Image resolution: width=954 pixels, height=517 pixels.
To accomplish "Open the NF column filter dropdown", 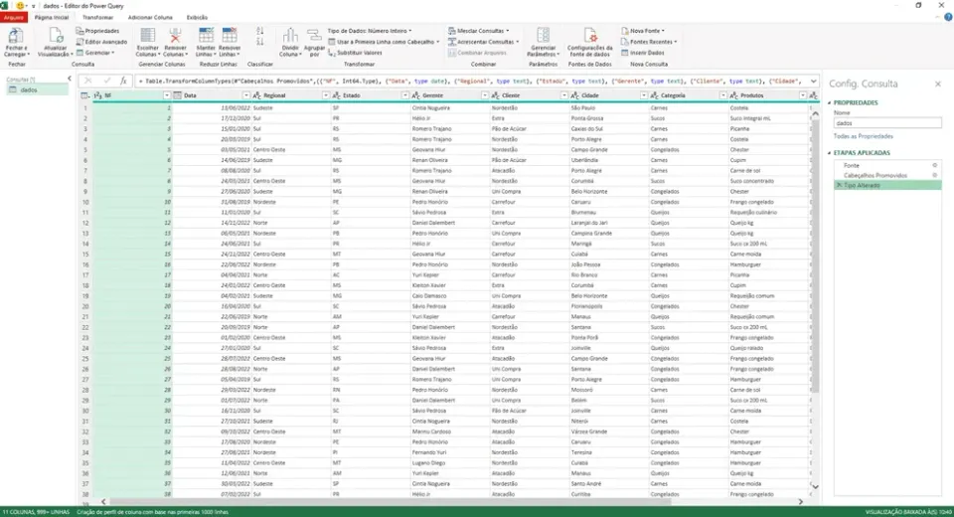I will [167, 95].
